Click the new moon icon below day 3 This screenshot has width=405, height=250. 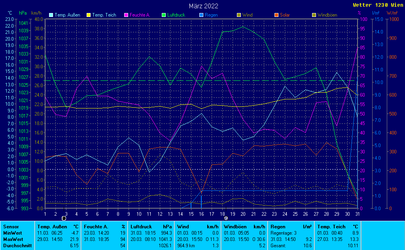click(64, 218)
